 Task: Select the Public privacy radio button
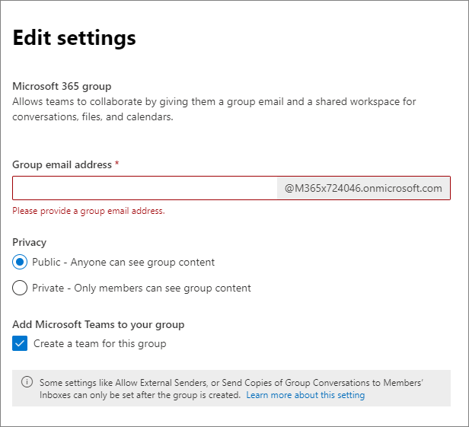click(20, 263)
